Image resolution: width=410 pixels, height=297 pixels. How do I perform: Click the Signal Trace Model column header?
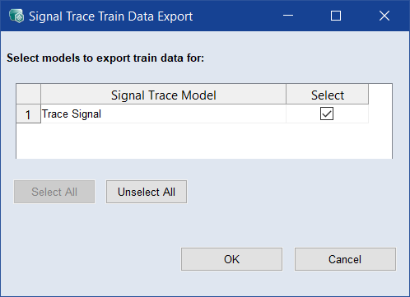pos(163,94)
